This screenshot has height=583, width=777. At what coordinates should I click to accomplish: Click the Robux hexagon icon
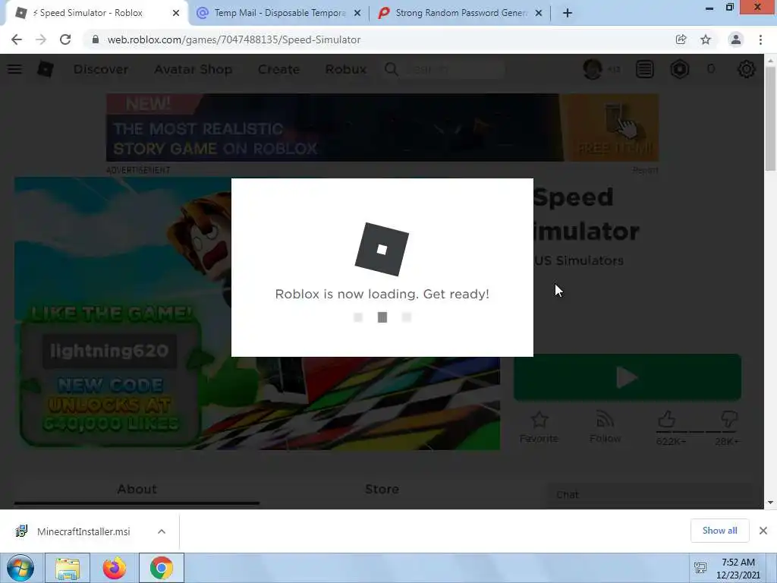(x=680, y=69)
